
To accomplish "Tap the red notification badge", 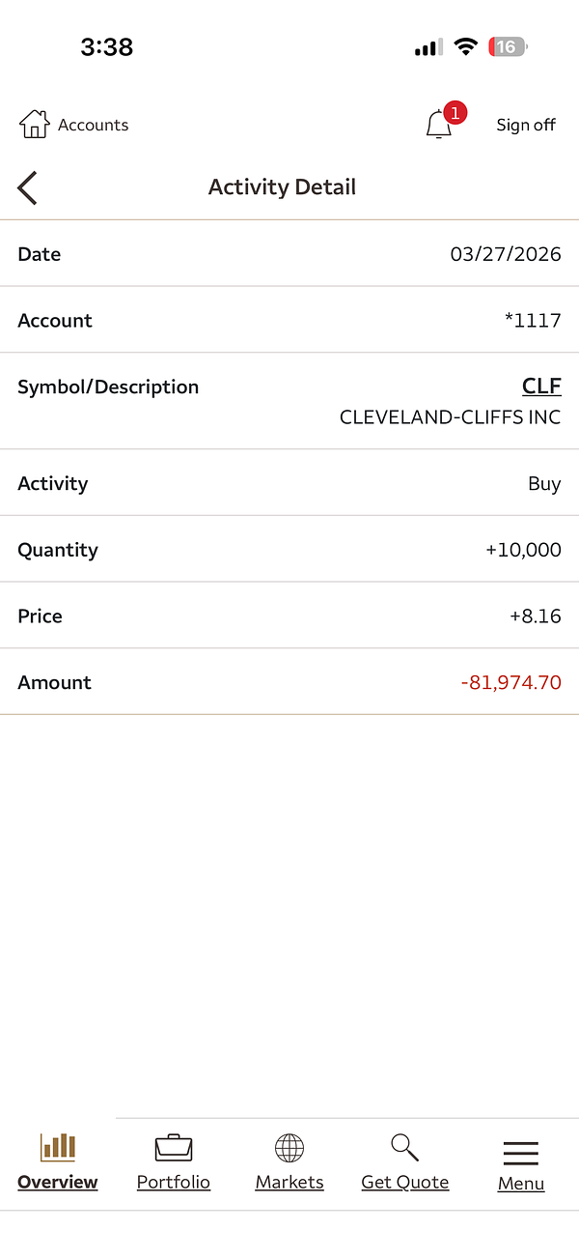I will click(x=455, y=112).
